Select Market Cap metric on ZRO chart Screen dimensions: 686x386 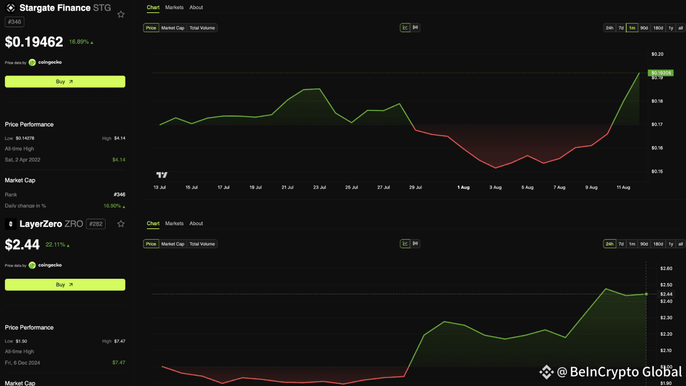tap(173, 244)
